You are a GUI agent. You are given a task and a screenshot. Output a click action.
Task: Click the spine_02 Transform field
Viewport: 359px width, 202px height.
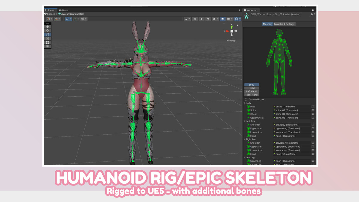click(x=292, y=110)
